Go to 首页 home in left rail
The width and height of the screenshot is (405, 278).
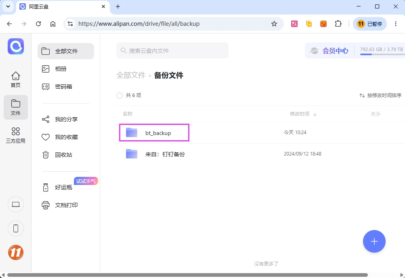15,79
